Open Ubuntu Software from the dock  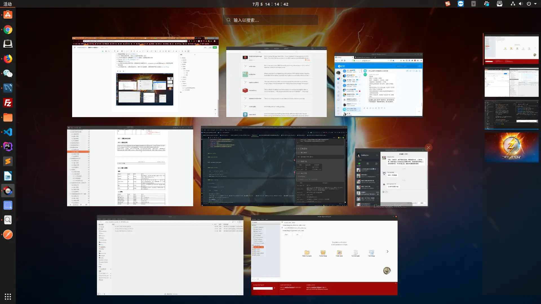(x=8, y=15)
